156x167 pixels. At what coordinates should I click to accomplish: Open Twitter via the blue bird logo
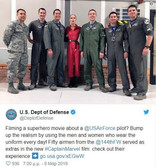[146, 112]
